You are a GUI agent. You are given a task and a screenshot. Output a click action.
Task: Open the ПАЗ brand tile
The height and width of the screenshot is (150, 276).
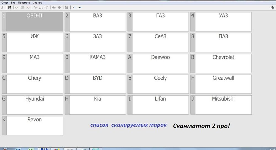click(x=221, y=43)
